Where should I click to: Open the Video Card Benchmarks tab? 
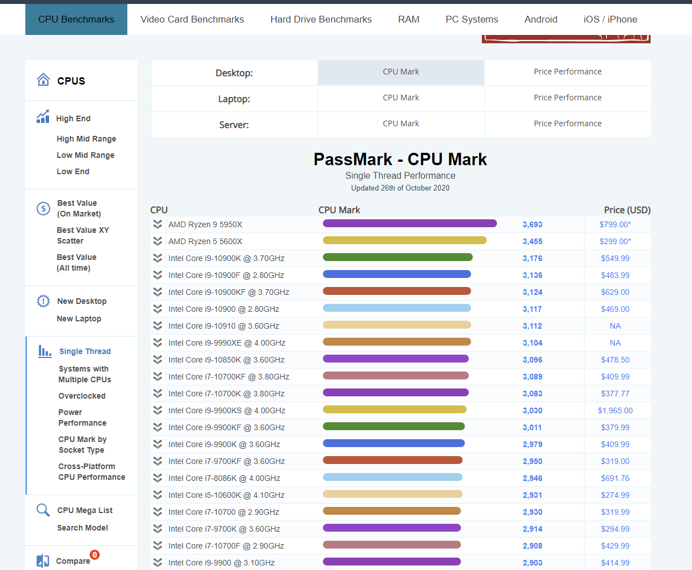[x=192, y=19]
